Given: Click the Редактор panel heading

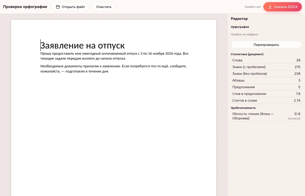Looking at the screenshot, I should [x=239, y=19].
